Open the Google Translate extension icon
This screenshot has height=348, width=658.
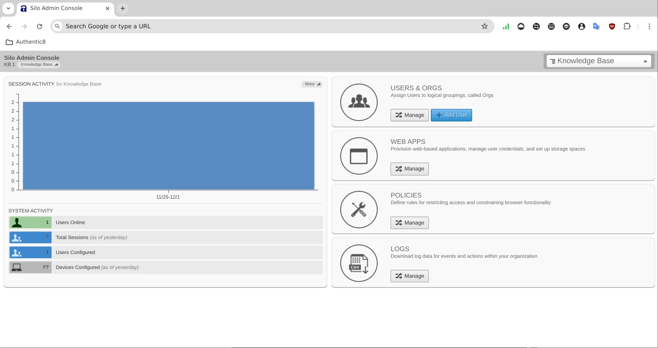(596, 26)
